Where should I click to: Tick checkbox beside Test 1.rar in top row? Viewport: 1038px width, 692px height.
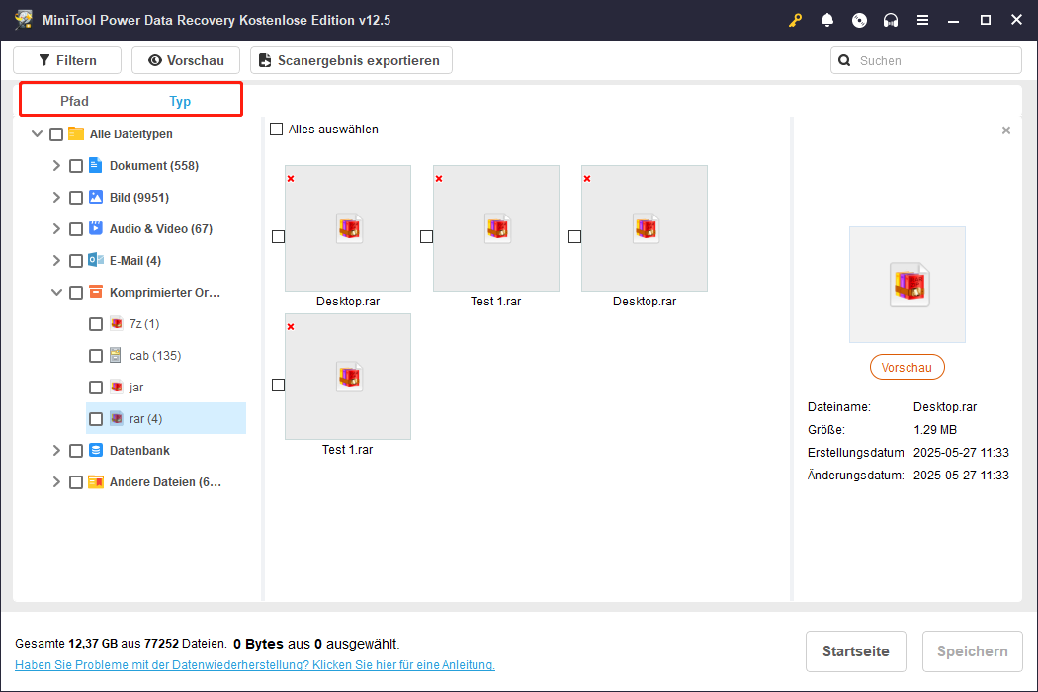(x=426, y=236)
